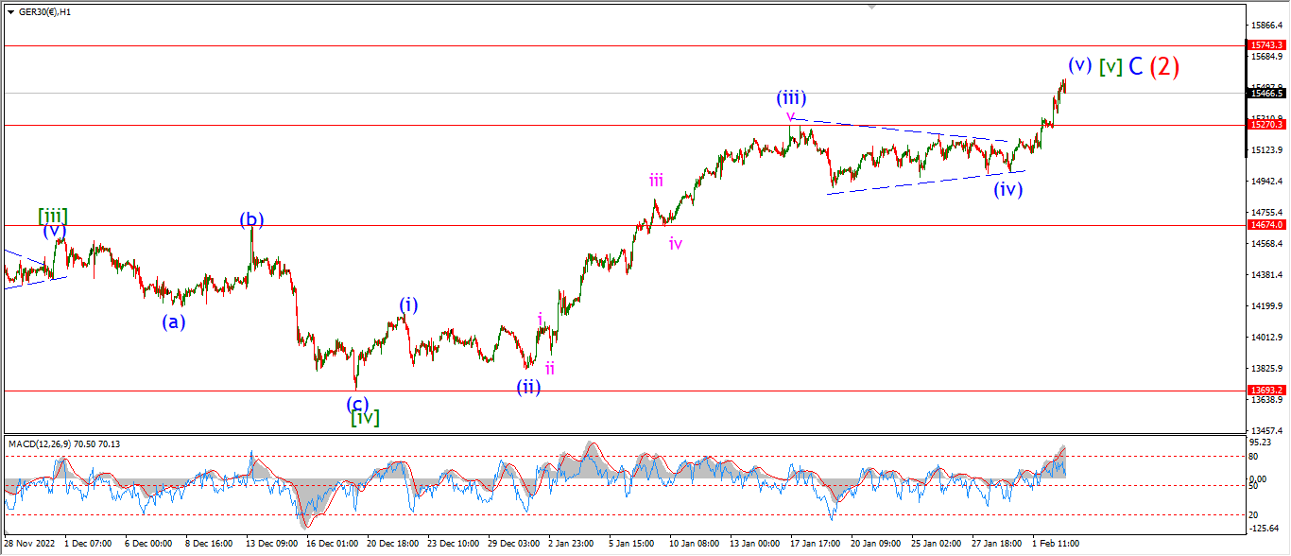Select the green [v] wave label
This screenshot has height=556, width=1291.
point(1110,66)
